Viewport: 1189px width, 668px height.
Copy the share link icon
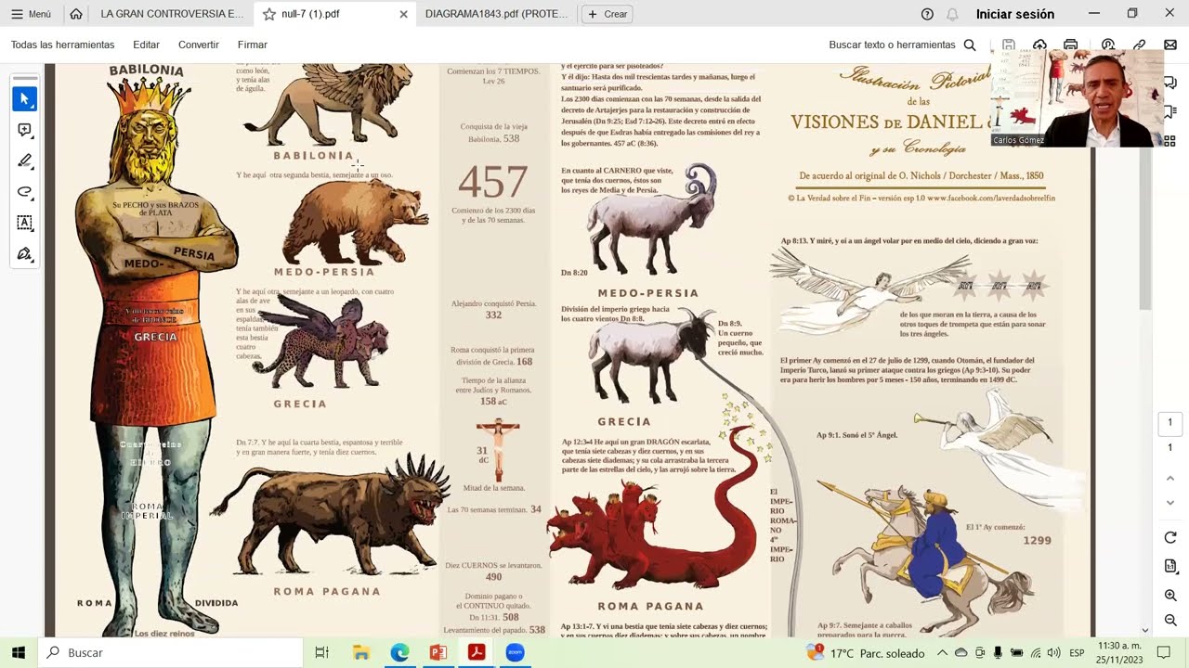coord(1140,45)
